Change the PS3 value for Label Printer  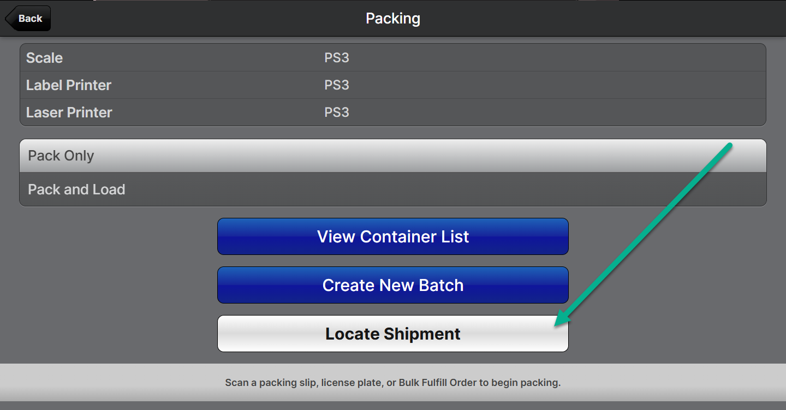(337, 85)
